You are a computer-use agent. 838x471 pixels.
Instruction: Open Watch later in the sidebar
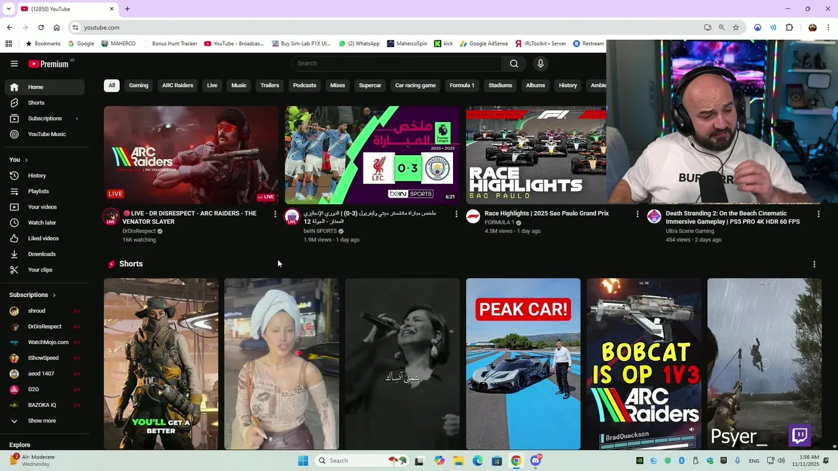pyautogui.click(x=45, y=222)
